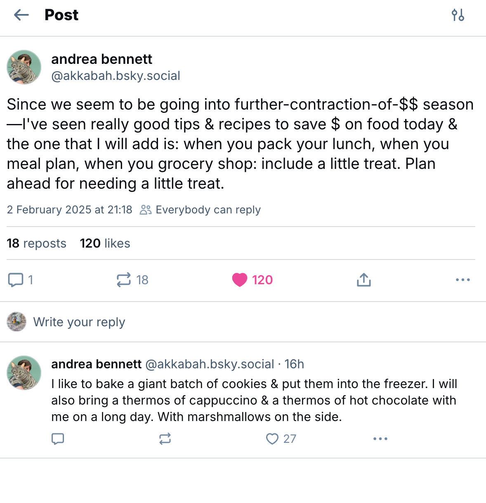Share the main post via share icon
This screenshot has height=503, width=486.
pos(363,280)
